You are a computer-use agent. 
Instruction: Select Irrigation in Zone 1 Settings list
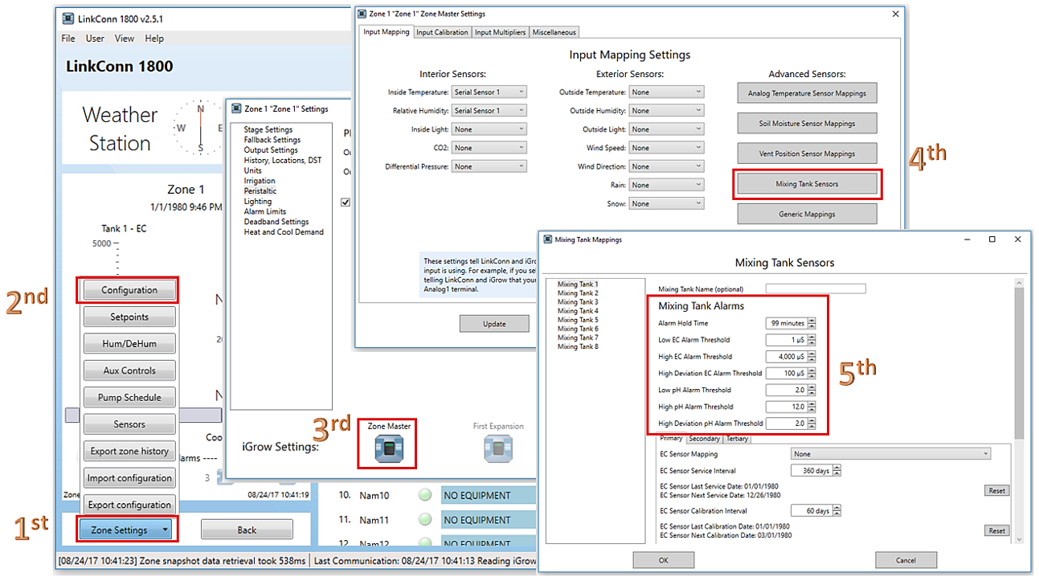coord(260,181)
